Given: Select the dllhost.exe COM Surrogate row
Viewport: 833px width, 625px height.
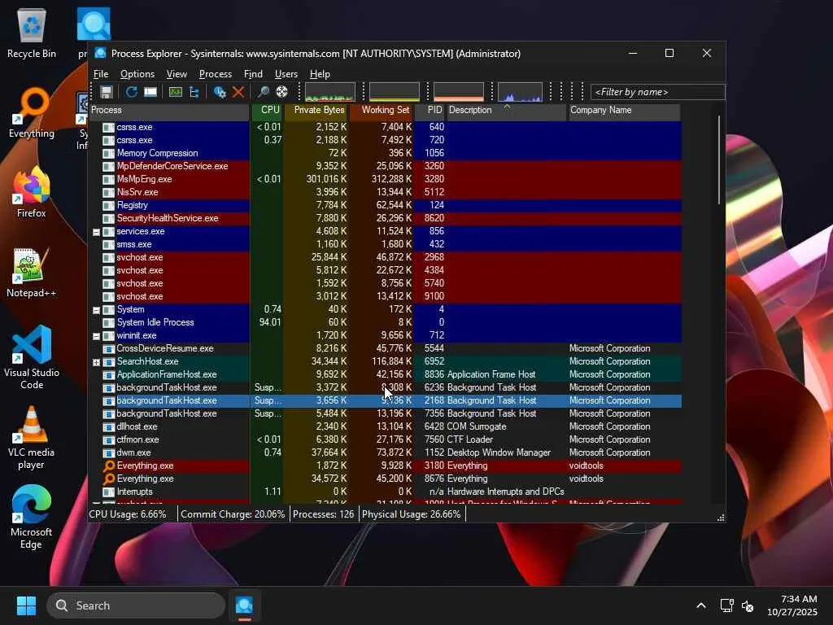Looking at the screenshot, I should [x=385, y=426].
